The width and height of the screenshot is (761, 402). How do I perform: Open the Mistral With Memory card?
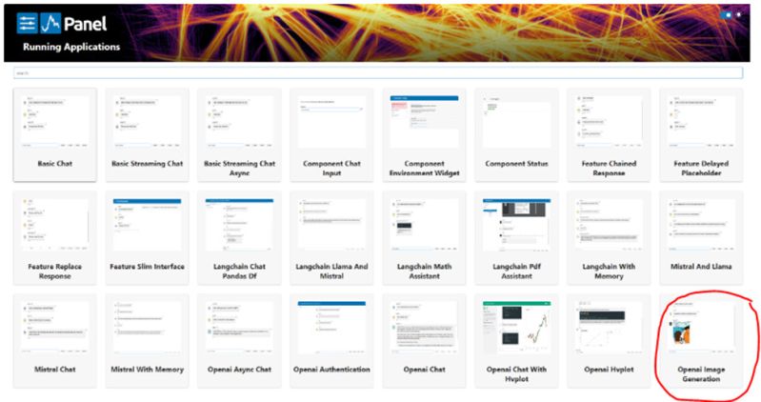(x=147, y=341)
